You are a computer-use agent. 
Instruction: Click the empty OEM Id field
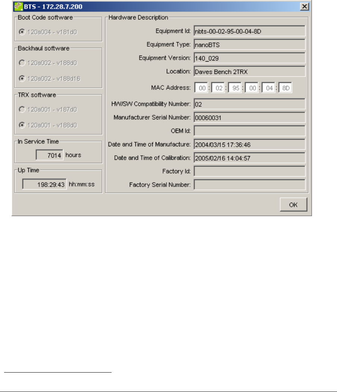[250, 131]
